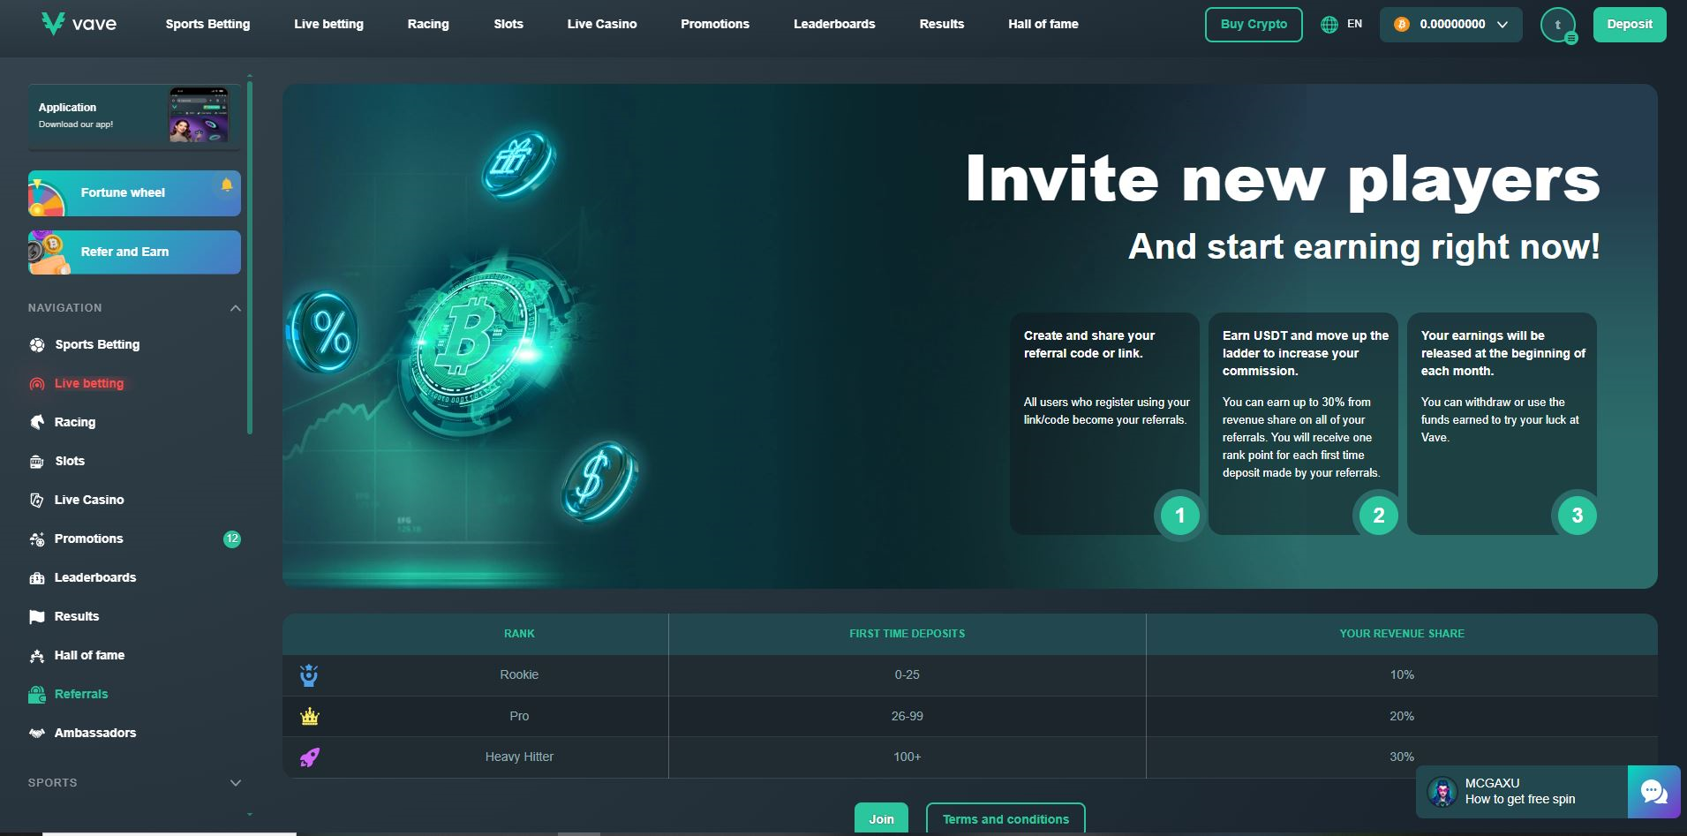Image resolution: width=1687 pixels, height=836 pixels.
Task: Open the user profile avatar
Action: (1558, 25)
